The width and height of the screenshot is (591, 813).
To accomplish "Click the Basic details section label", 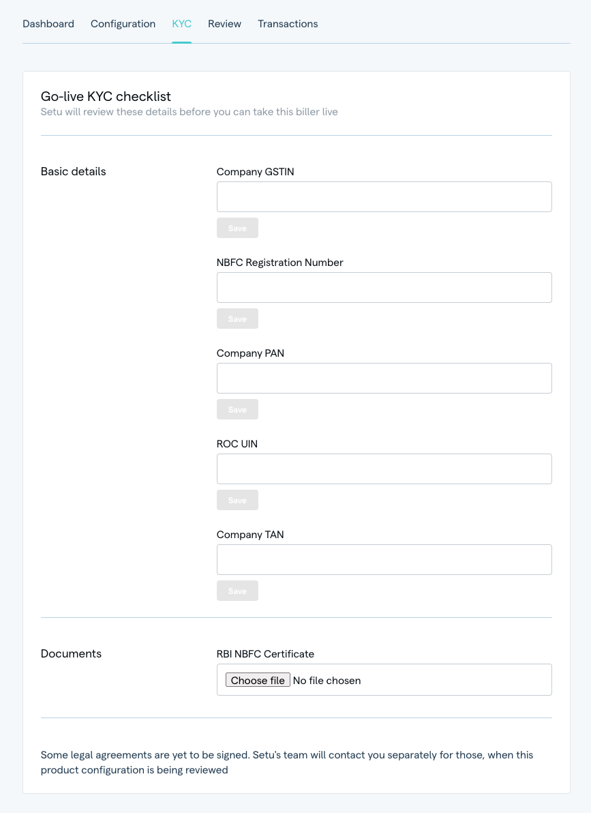I will point(74,171).
